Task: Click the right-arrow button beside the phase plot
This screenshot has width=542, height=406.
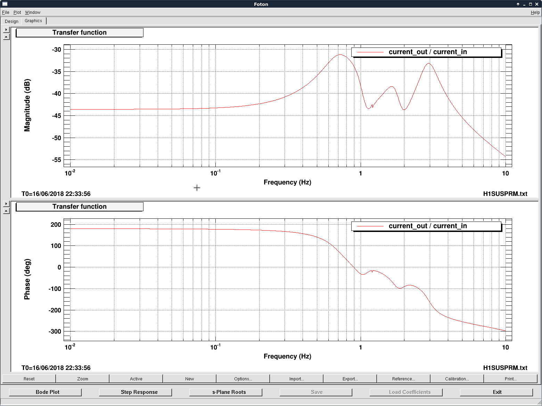Action: tap(6, 204)
